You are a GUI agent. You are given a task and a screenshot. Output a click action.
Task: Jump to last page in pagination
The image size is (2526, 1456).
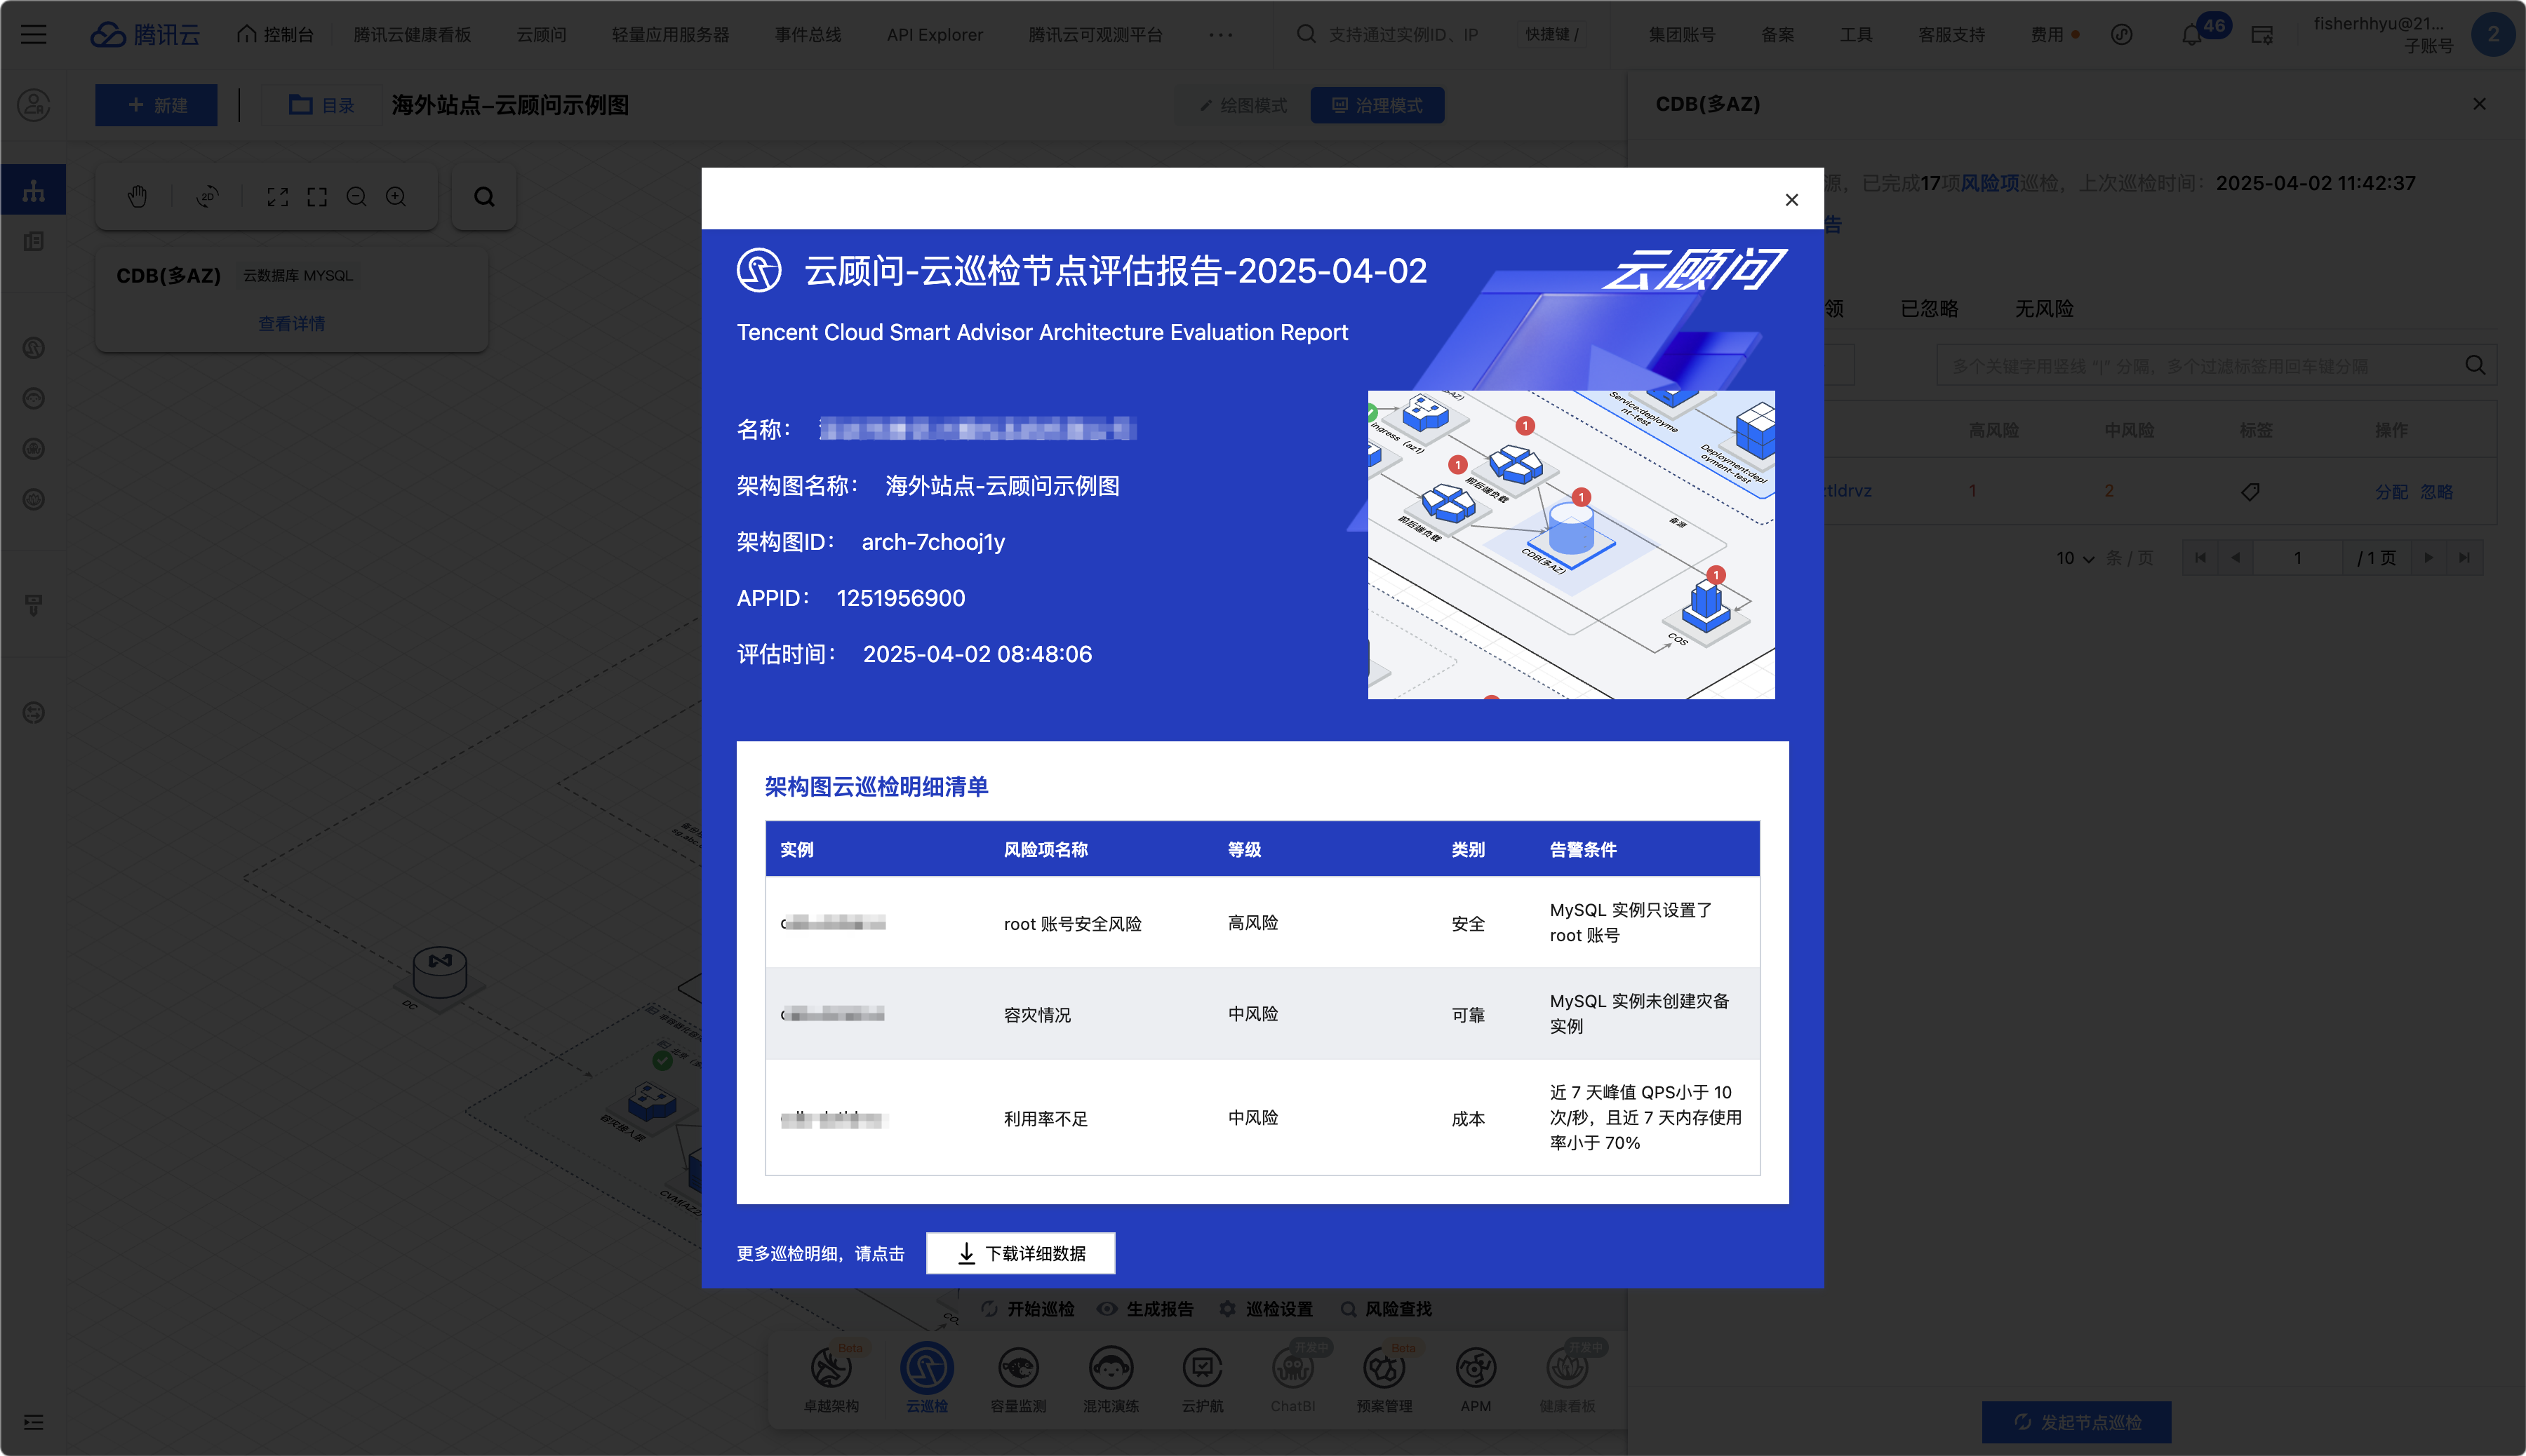pyautogui.click(x=2464, y=558)
